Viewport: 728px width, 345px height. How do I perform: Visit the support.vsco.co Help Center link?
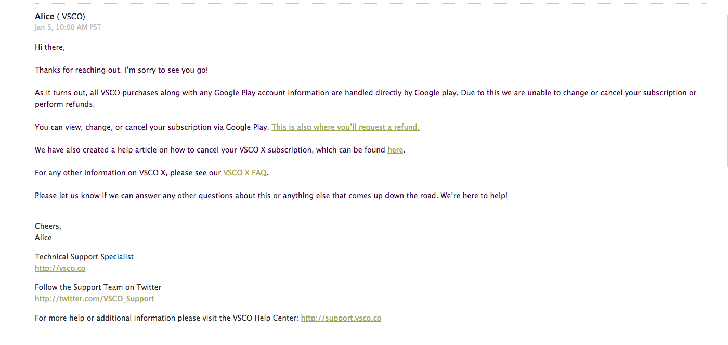click(x=341, y=318)
